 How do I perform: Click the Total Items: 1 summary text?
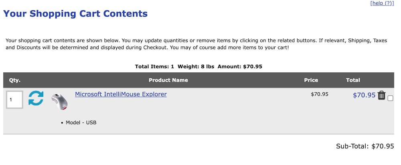click(154, 66)
